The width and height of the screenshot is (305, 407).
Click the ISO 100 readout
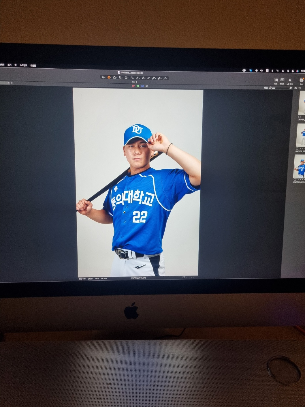tap(82, 279)
